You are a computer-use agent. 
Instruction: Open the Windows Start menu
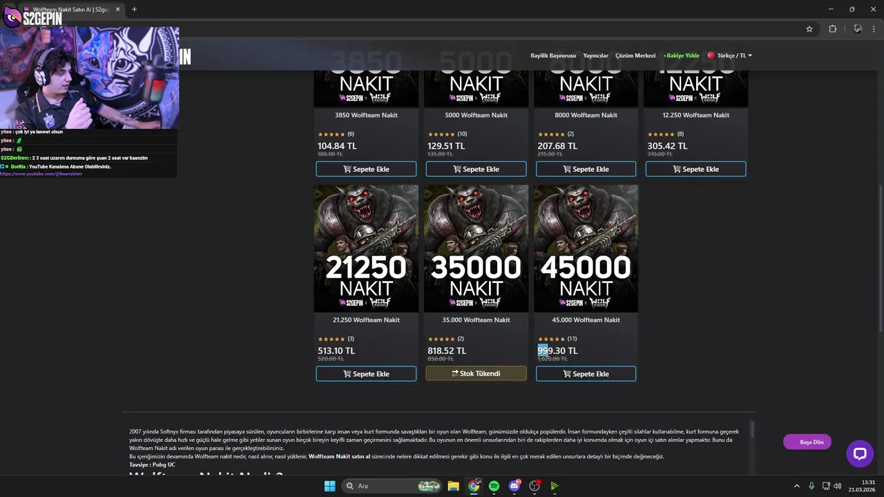pos(329,486)
